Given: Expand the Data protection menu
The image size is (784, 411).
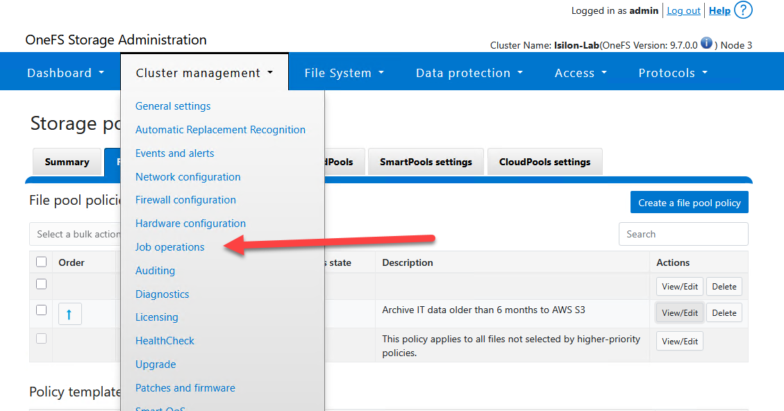Looking at the screenshot, I should point(469,73).
